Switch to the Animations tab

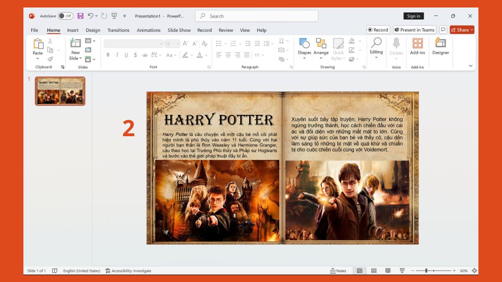point(149,30)
